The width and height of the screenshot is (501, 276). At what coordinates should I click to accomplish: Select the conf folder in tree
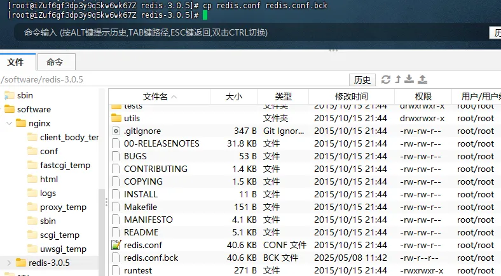(49, 151)
